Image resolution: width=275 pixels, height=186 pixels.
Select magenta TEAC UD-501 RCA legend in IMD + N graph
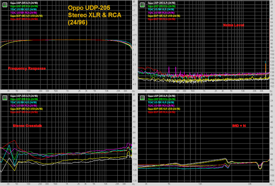tap(161, 105)
